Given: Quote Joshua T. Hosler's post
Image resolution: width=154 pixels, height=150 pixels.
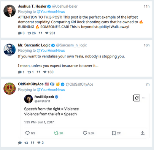Looking at the screenshot, I should [x=40, y=33].
